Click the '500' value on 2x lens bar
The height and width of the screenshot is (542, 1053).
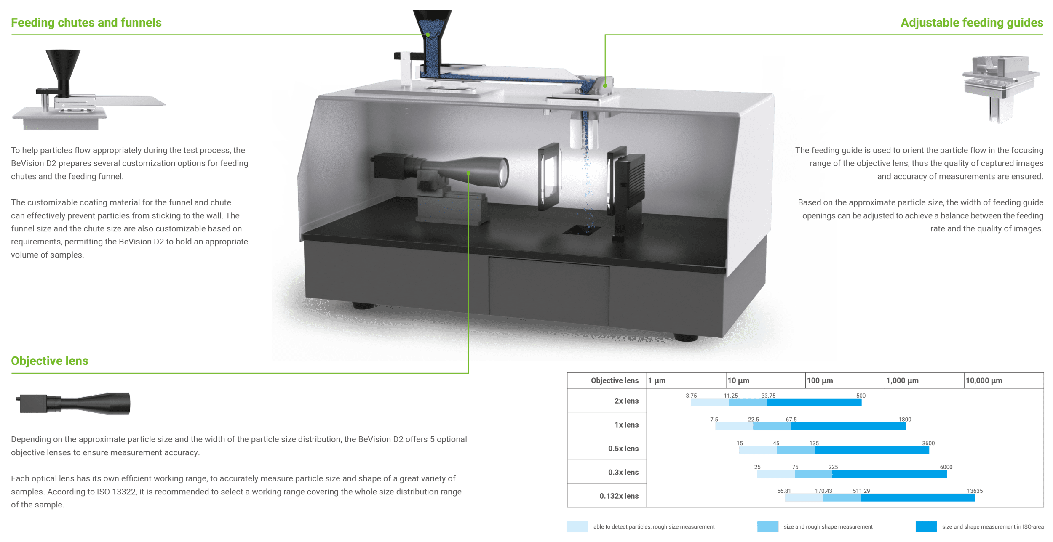point(861,396)
